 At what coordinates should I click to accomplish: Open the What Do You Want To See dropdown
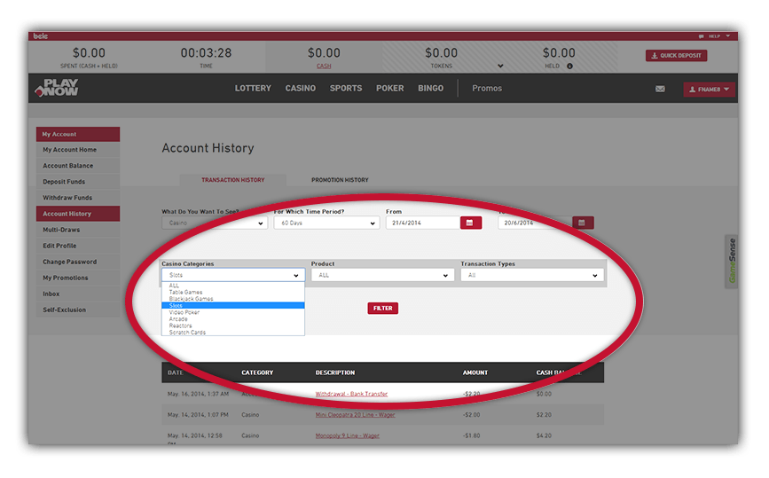(215, 223)
